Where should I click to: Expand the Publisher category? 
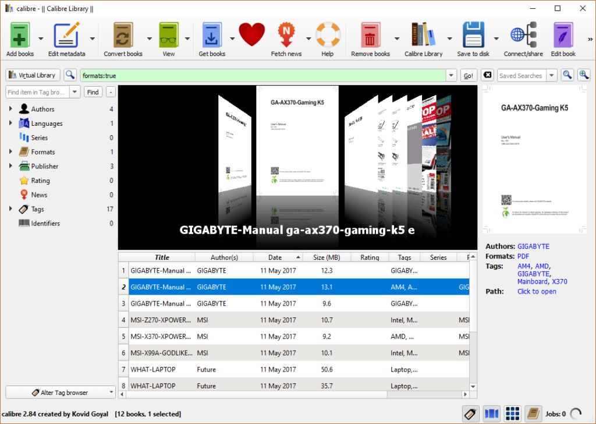click(10, 166)
